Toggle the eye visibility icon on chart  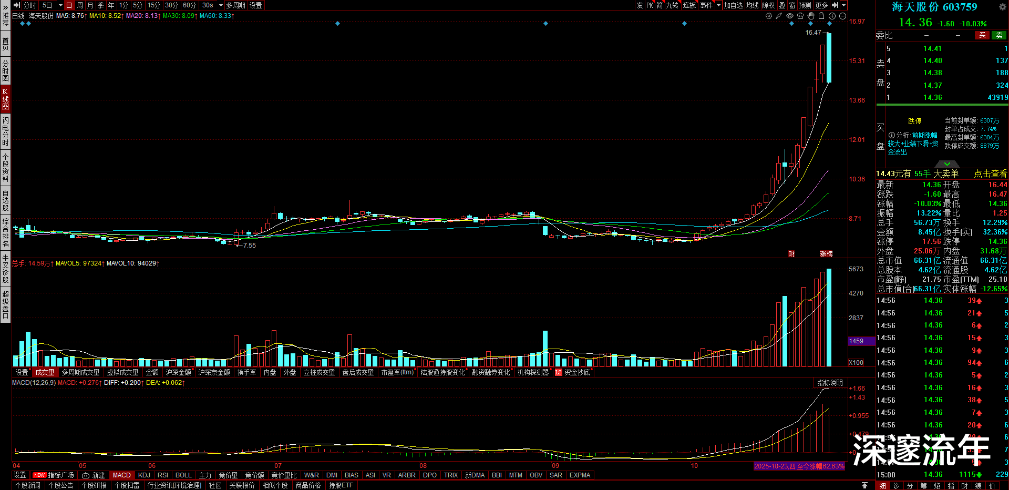pos(790,16)
